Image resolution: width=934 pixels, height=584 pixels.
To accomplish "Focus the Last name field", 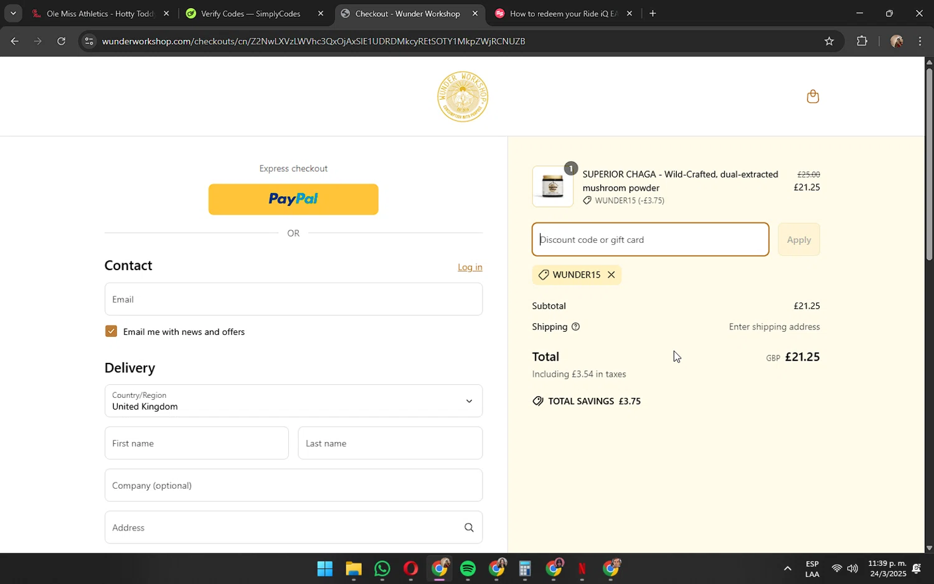I will pos(390,443).
